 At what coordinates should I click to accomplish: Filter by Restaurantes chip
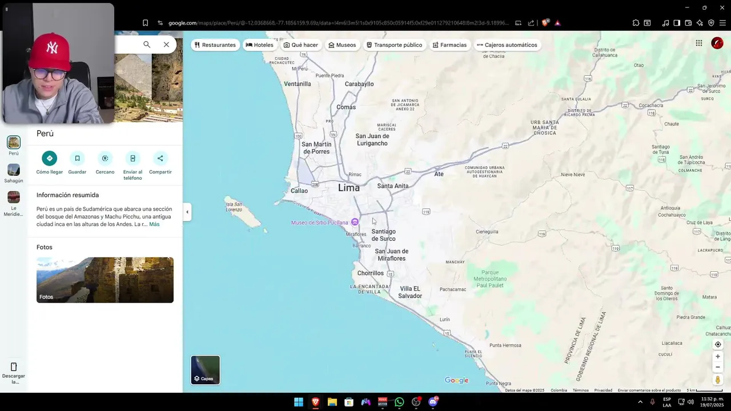215,45
